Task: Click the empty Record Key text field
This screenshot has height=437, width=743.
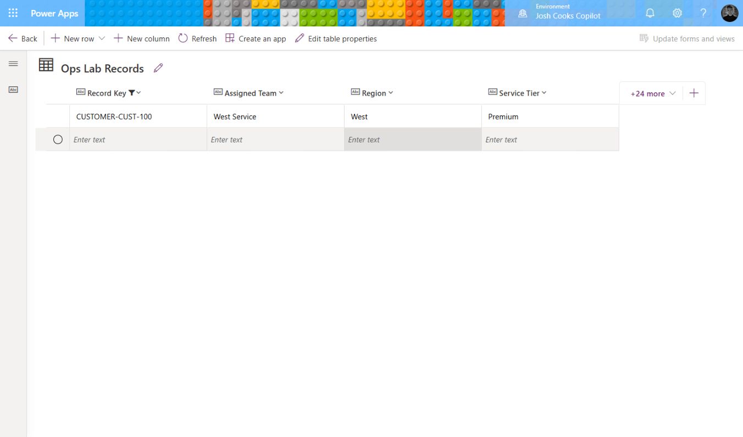Action: pyautogui.click(x=138, y=140)
